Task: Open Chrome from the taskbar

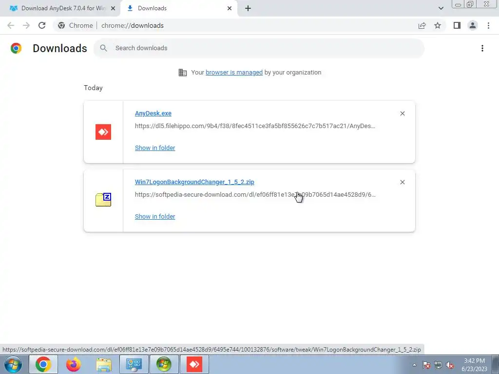Action: (43, 364)
